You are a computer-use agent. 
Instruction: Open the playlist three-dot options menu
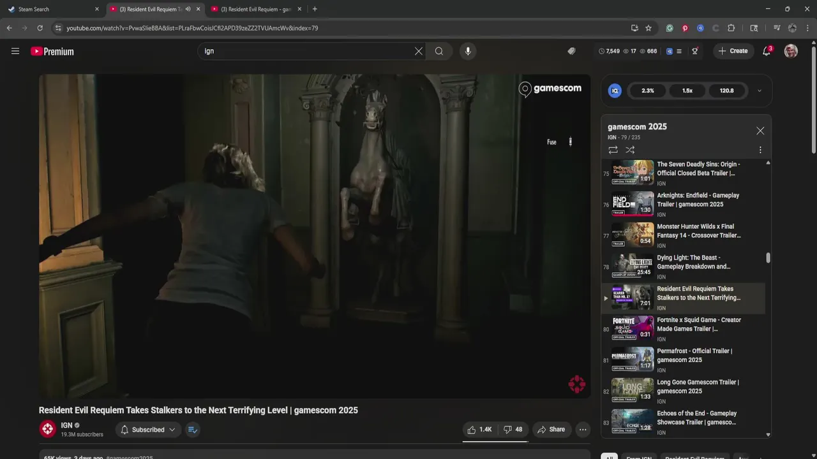click(x=760, y=150)
